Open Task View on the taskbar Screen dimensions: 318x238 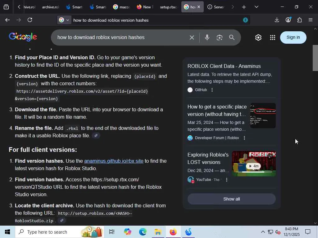pyautogui.click(x=111, y=232)
